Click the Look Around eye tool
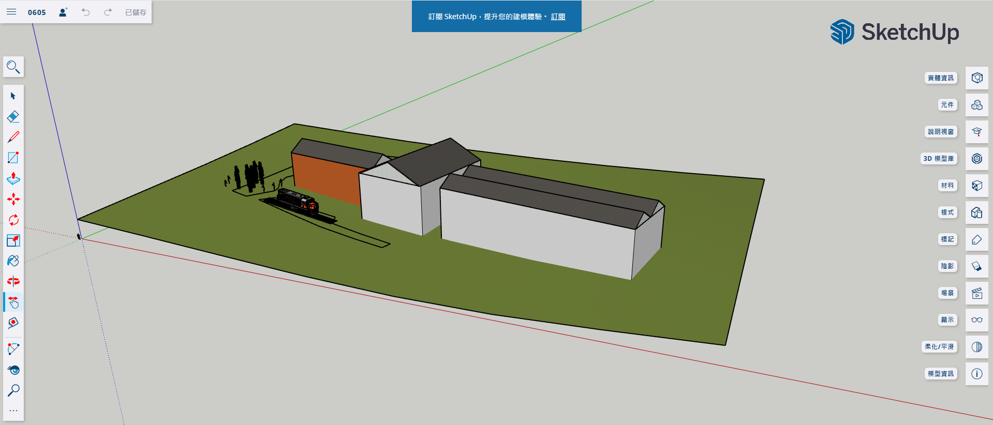The width and height of the screenshot is (993, 425). pyautogui.click(x=13, y=370)
